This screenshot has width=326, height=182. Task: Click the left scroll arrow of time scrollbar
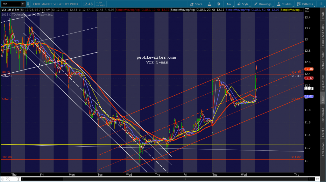point(23,179)
